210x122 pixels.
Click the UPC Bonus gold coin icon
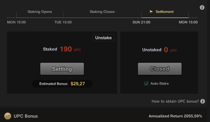click(x=7, y=116)
